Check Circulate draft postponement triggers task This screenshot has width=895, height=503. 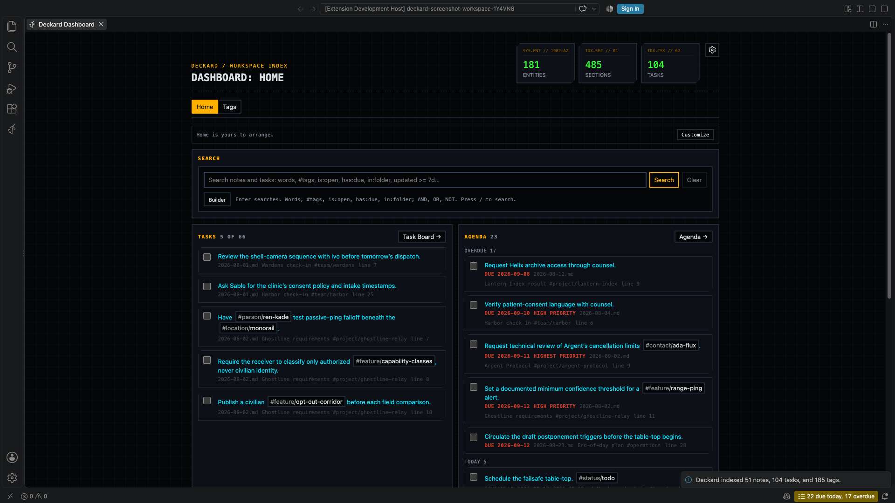click(x=474, y=437)
